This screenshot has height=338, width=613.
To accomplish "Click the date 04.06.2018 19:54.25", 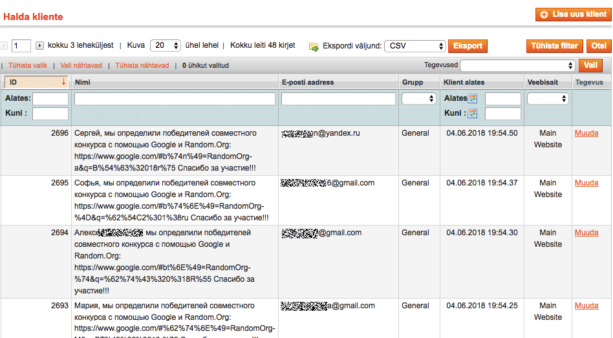I will click(482, 306).
